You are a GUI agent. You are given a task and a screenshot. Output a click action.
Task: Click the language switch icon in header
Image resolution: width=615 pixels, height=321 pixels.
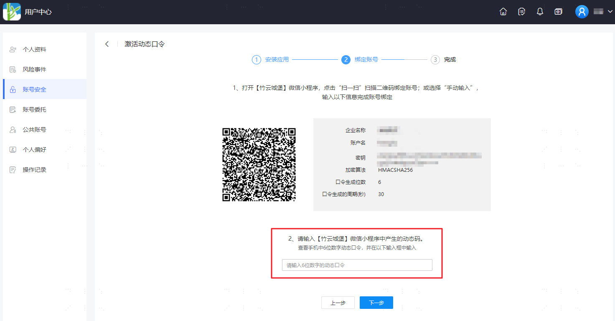[558, 12]
